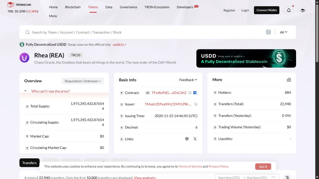Click help icon next to Transfers (Total)
The image size is (319, 179).
[x=215, y=104]
